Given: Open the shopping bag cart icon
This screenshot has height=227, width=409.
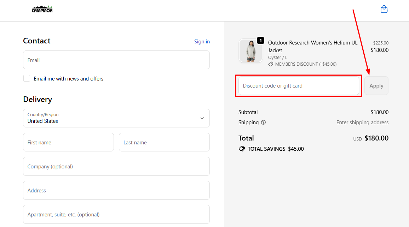Looking at the screenshot, I should click(384, 9).
